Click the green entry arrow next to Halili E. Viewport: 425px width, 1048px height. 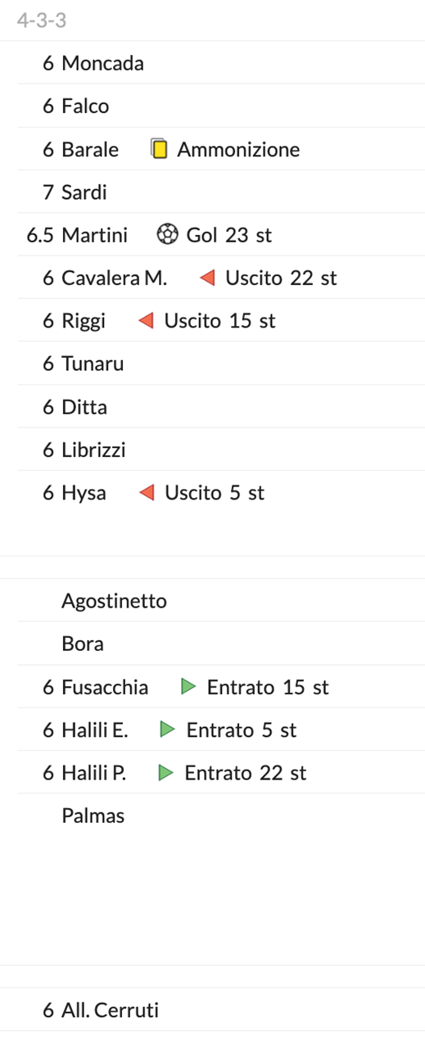[168, 730]
